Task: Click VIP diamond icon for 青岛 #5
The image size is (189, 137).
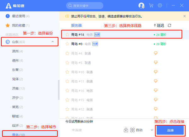Action: click(x=156, y=62)
